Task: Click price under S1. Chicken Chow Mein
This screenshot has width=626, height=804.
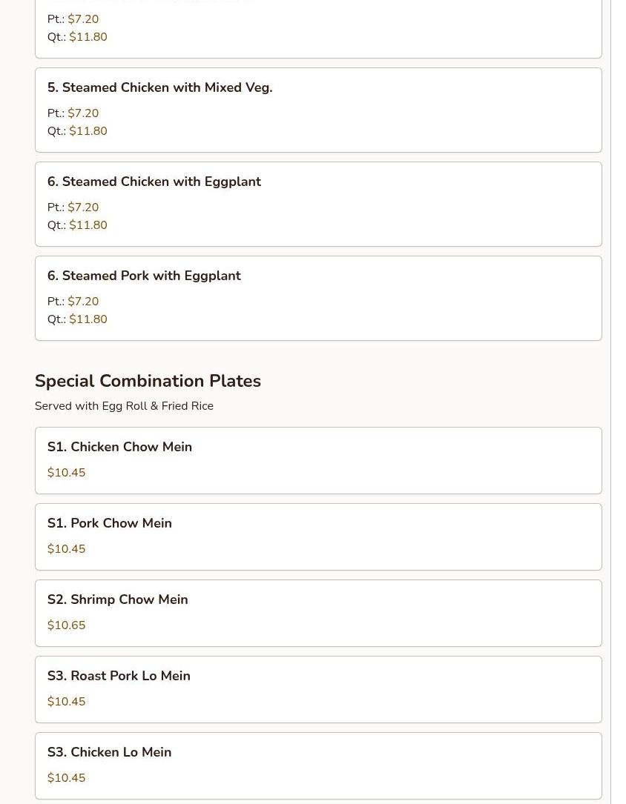Action: 66,473
